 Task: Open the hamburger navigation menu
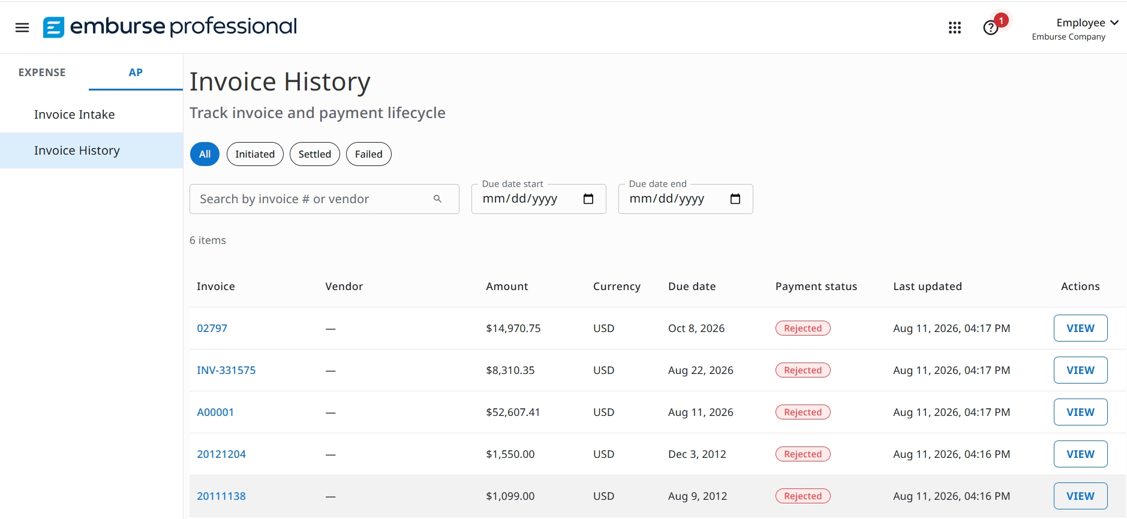tap(22, 28)
